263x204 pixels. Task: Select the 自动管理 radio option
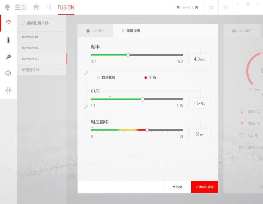coord(98,78)
